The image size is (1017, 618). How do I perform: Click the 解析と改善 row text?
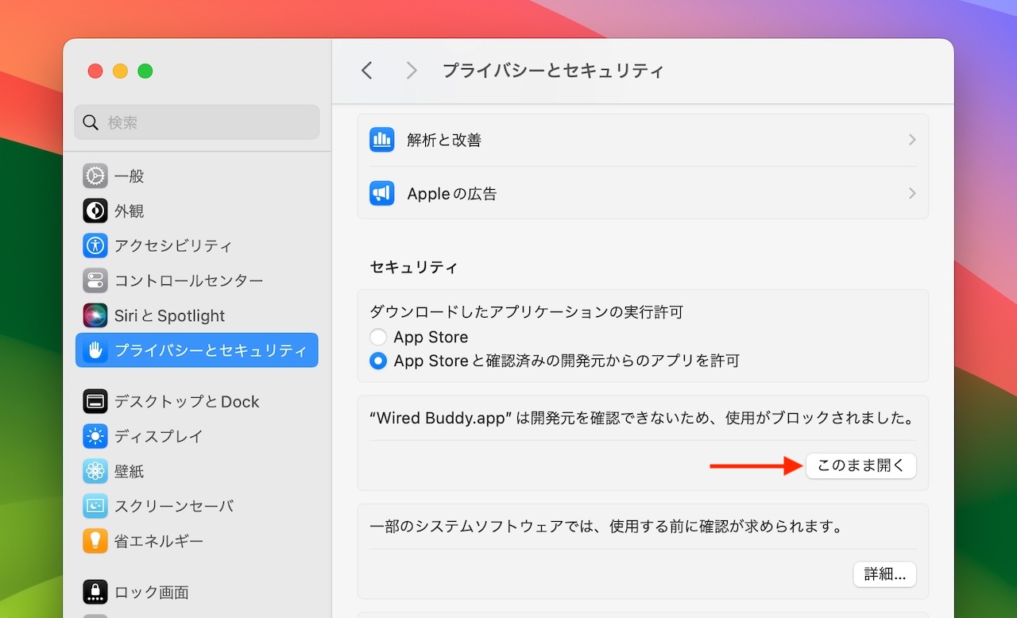click(444, 141)
